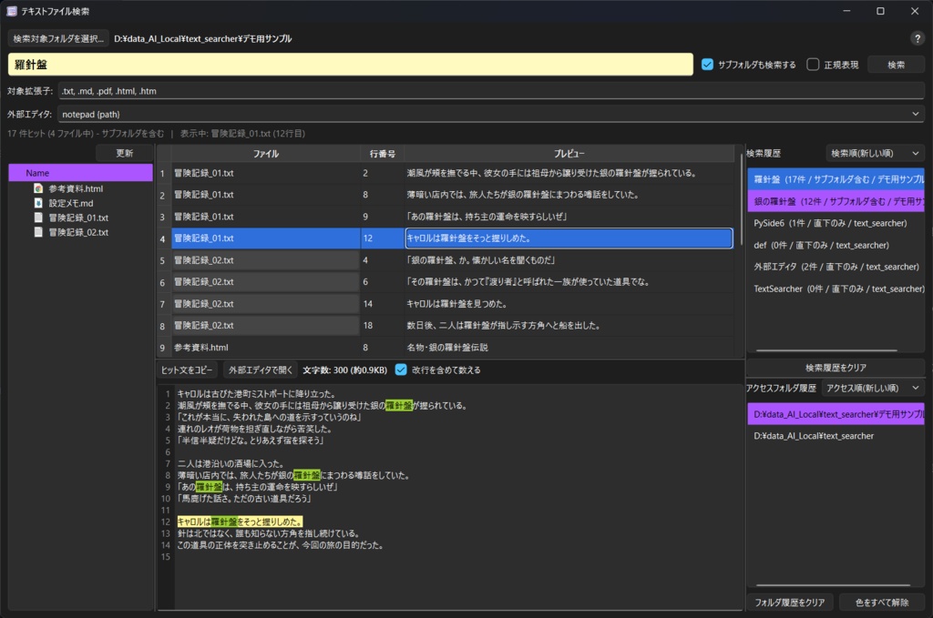
Task: Click the 対象拡張子 extensions field
Action: pyautogui.click(x=491, y=91)
